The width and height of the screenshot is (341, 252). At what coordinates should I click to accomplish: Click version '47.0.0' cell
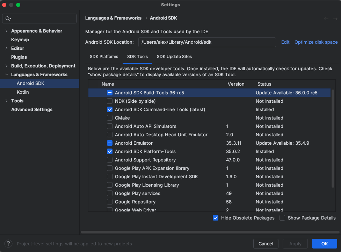point(233,160)
